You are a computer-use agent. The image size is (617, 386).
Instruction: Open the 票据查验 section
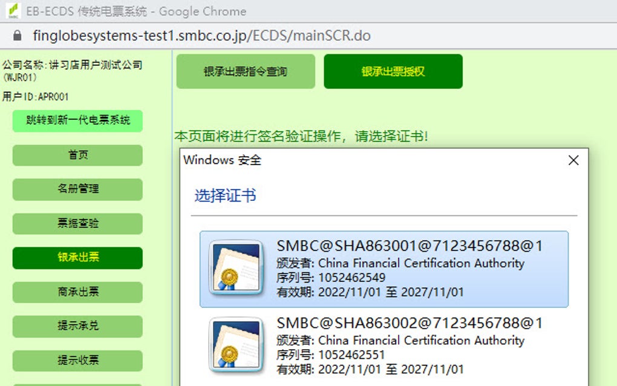(77, 224)
